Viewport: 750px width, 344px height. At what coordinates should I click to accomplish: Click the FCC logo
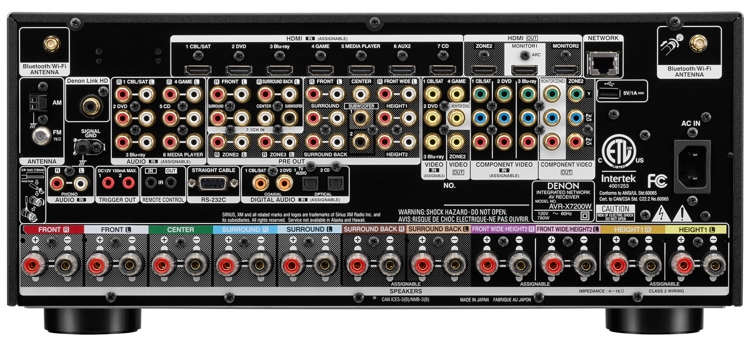657,180
